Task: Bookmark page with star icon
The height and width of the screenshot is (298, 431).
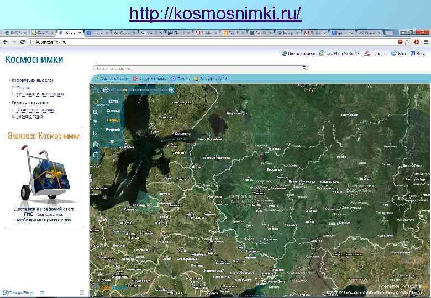Action: click(x=407, y=42)
